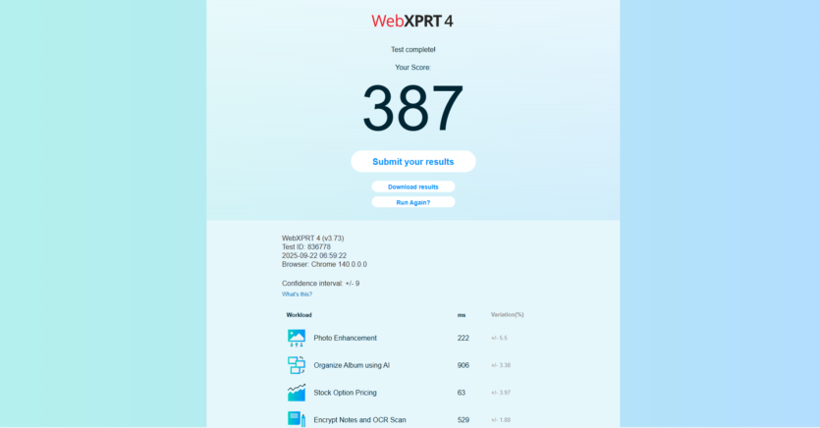This screenshot has height=428, width=820.
Task: Select the Photo Enhancement workload label
Action: [x=345, y=338]
